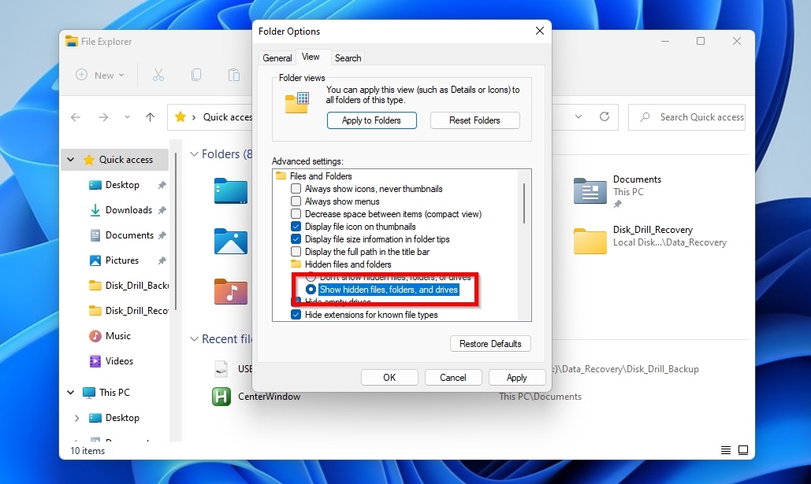The image size is (811, 484).
Task: Open the New dropdown menu
Action: [x=98, y=75]
